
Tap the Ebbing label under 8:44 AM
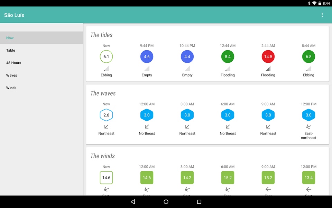click(308, 75)
